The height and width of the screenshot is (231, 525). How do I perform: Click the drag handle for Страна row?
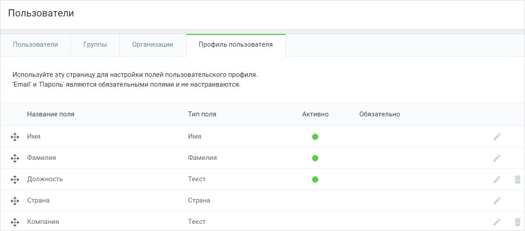[x=14, y=201]
